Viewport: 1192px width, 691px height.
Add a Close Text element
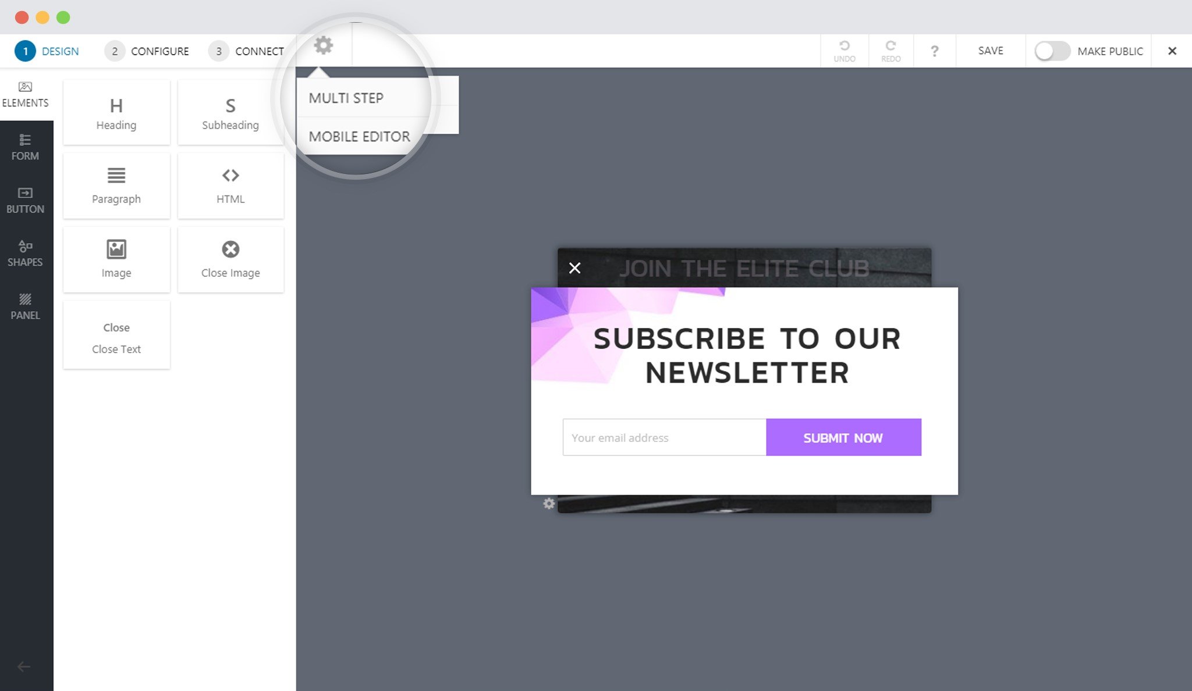(x=116, y=336)
